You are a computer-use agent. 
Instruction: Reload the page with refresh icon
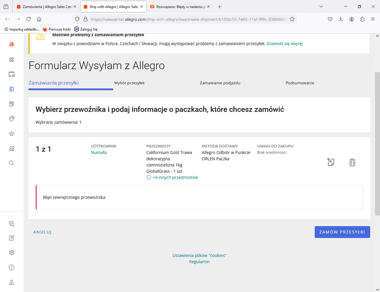(x=29, y=19)
